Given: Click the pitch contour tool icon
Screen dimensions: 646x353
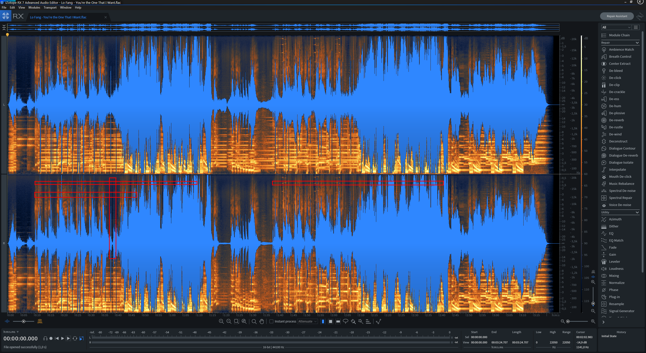Looking at the screenshot, I should coord(379,321).
